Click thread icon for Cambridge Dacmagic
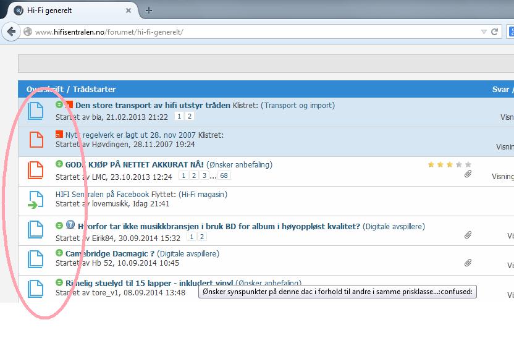Image resolution: width=514 pixels, height=346 pixels. pyautogui.click(x=35, y=259)
